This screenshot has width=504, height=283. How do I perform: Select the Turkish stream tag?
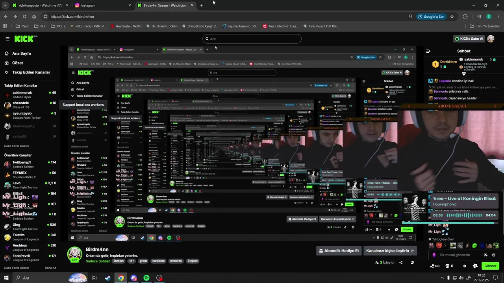click(119, 261)
